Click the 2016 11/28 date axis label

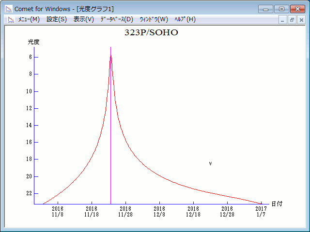125,211
